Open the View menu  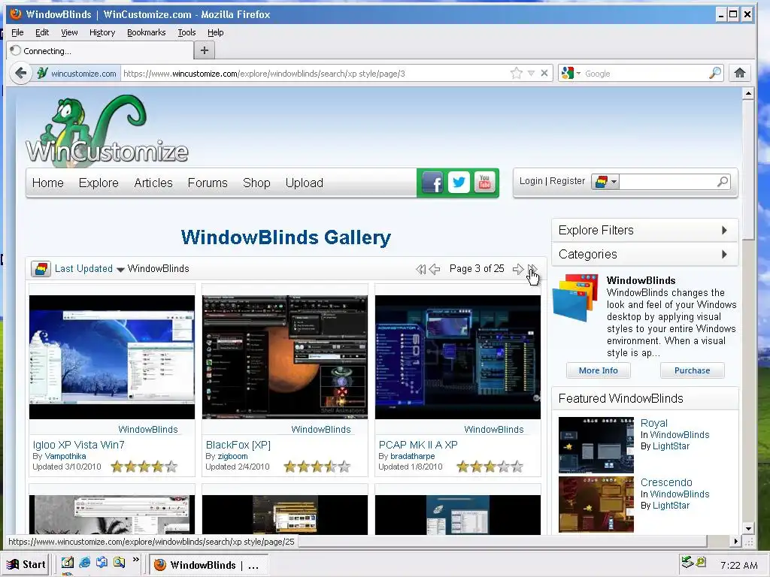point(69,32)
